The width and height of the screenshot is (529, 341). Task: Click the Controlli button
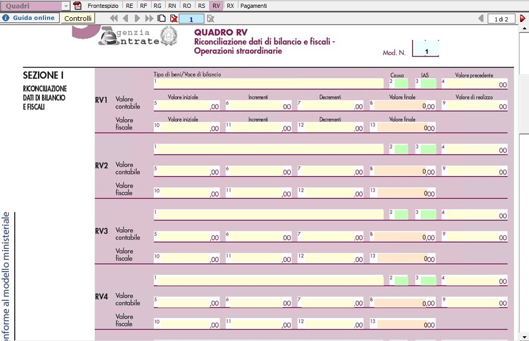point(78,18)
